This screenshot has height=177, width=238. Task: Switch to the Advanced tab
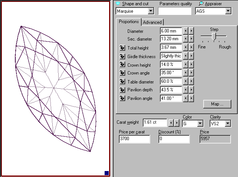[152, 22]
